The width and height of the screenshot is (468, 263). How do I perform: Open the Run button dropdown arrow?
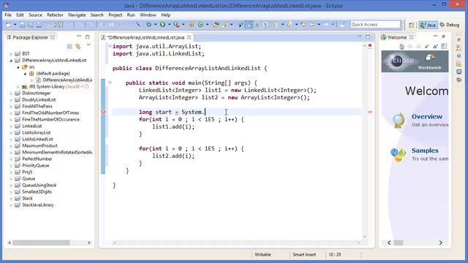(169, 25)
